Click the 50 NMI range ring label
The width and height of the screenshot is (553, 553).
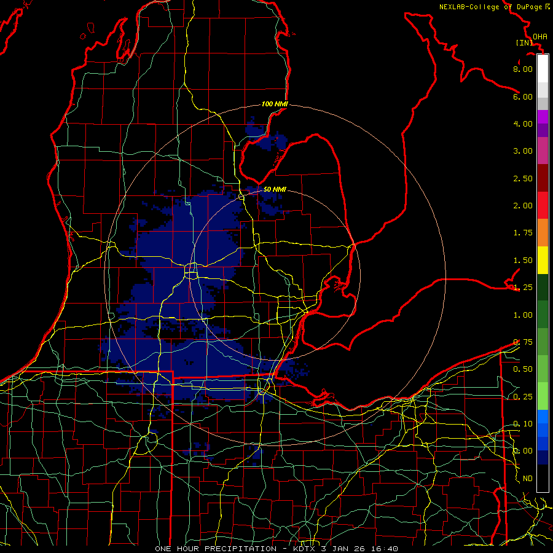click(275, 189)
